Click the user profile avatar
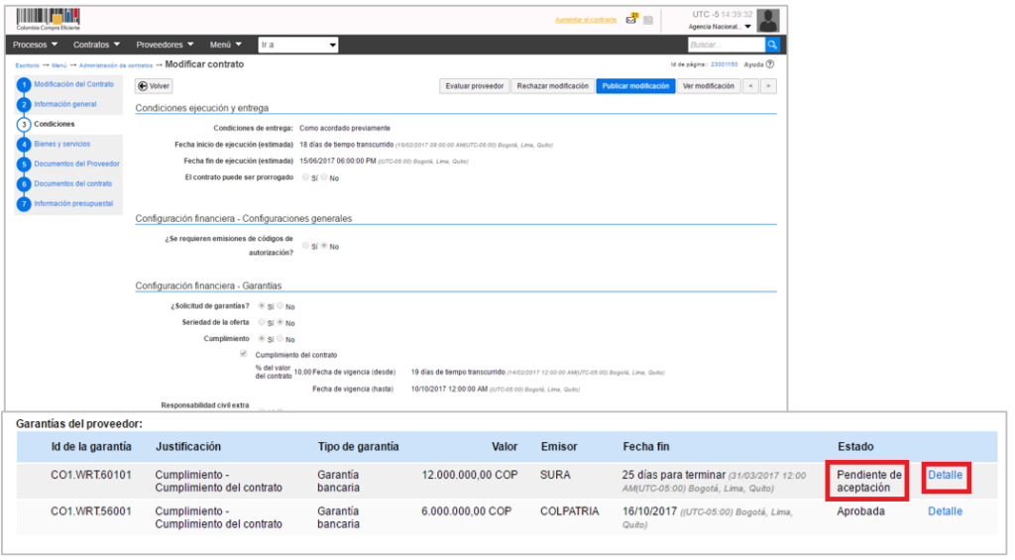 pos(767,20)
